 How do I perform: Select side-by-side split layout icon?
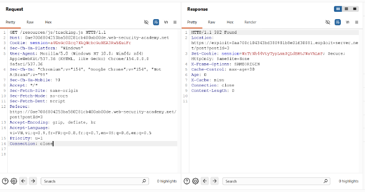point(338,9)
